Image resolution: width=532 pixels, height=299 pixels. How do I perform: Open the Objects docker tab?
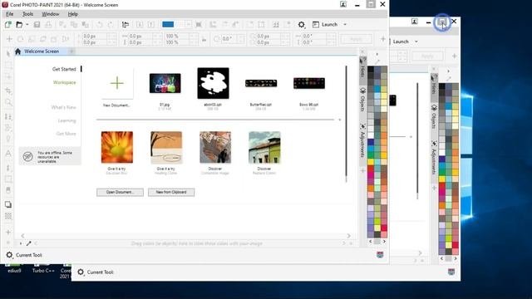(x=362, y=100)
